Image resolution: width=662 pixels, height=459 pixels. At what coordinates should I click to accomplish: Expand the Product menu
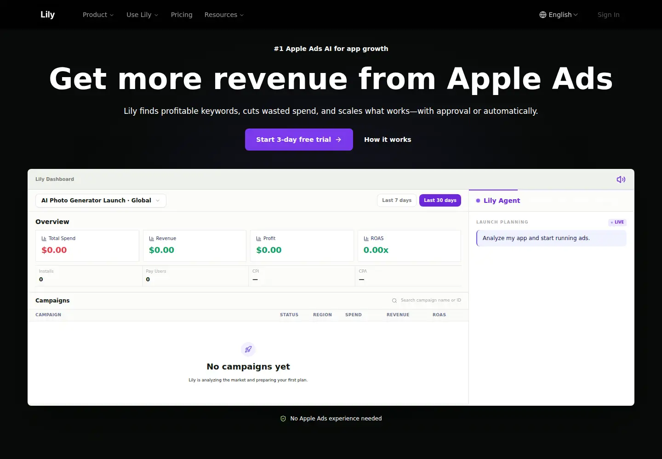point(98,15)
